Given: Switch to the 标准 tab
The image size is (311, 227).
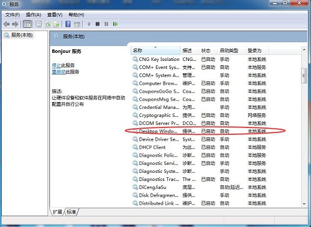Looking at the screenshot, I should (x=72, y=212).
